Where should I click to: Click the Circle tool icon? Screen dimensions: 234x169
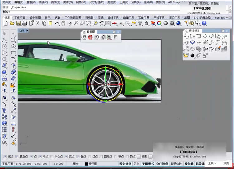click(4, 46)
